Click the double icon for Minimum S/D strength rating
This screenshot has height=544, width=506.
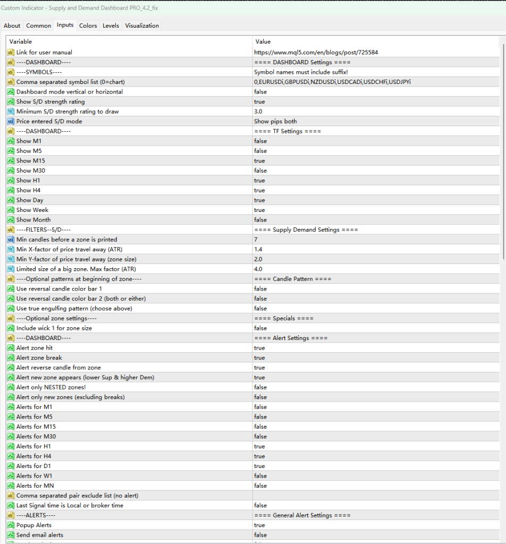tap(11, 112)
